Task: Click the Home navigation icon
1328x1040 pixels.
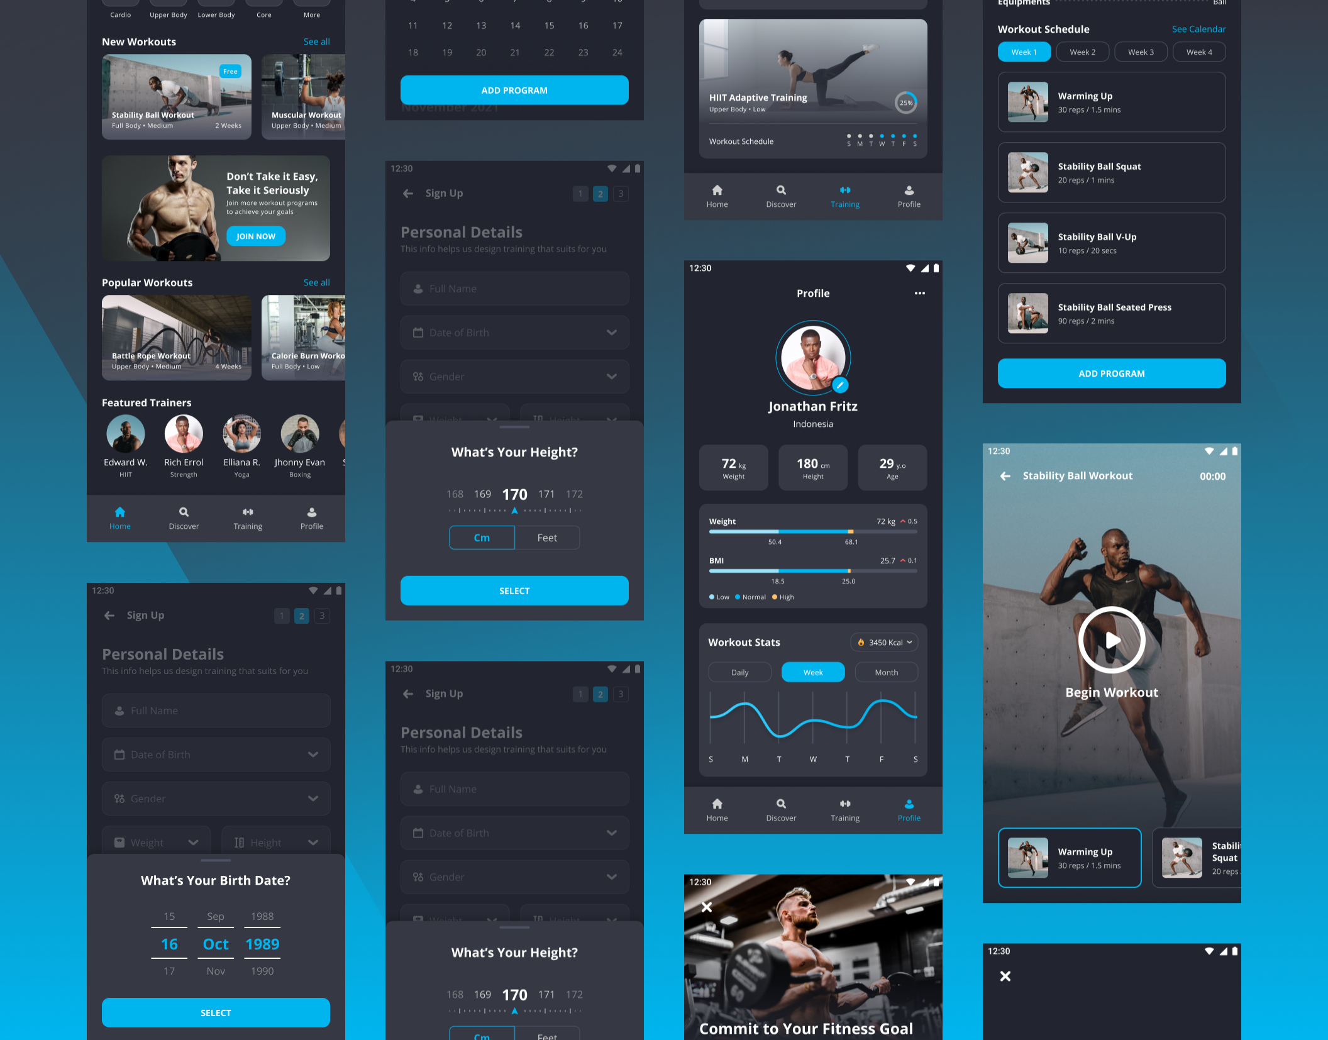Action: pyautogui.click(x=119, y=512)
